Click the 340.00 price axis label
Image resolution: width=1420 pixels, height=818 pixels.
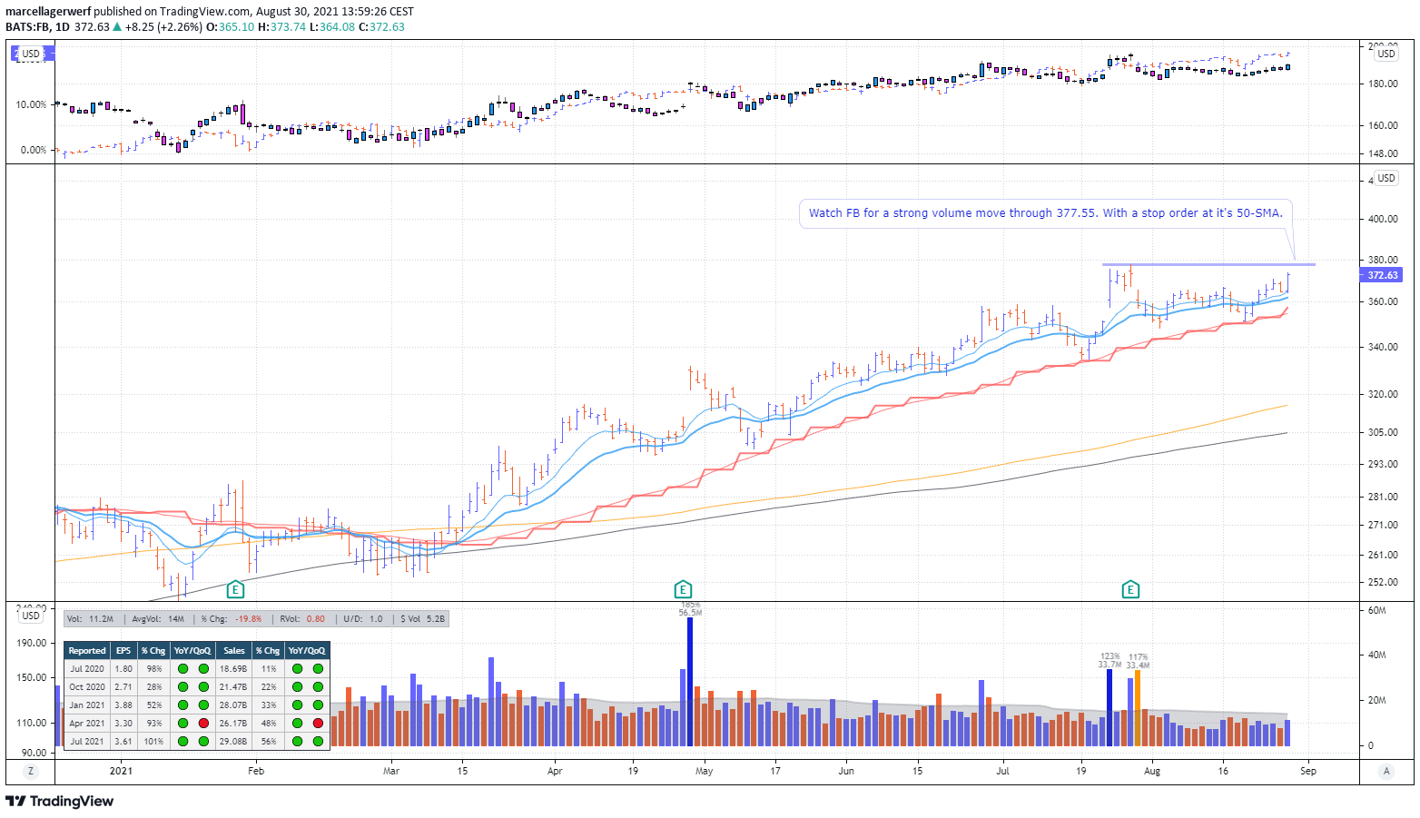tap(1384, 347)
